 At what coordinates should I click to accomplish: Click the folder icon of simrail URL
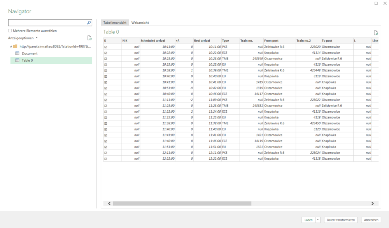15,46
